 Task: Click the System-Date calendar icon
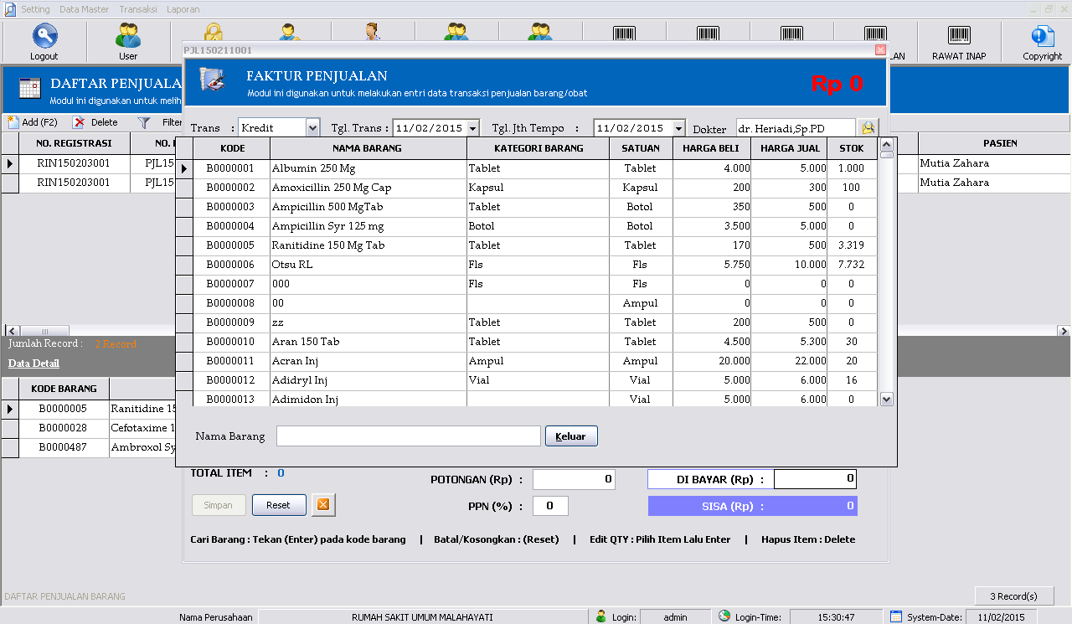coord(896,616)
